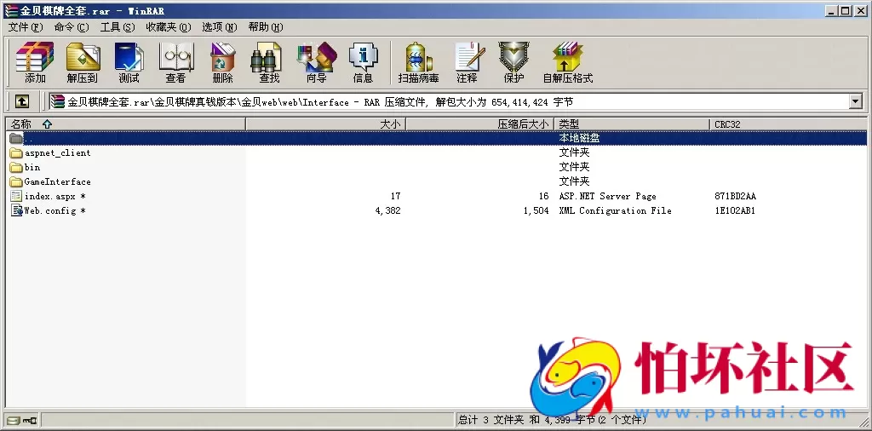872x431 pixels.
Task: Minimize the WinRAR window
Action: [831, 10]
